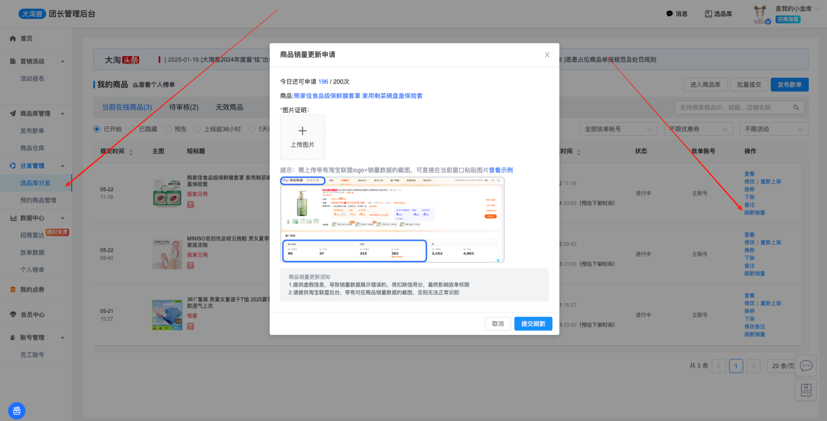Expand the 不限活动 dropdown
The image size is (827, 421).
[773, 129]
